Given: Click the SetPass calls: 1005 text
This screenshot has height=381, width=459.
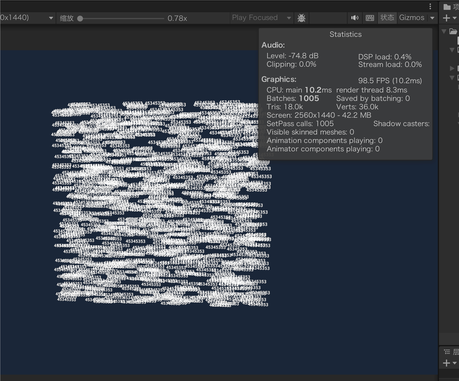Looking at the screenshot, I should tap(300, 124).
